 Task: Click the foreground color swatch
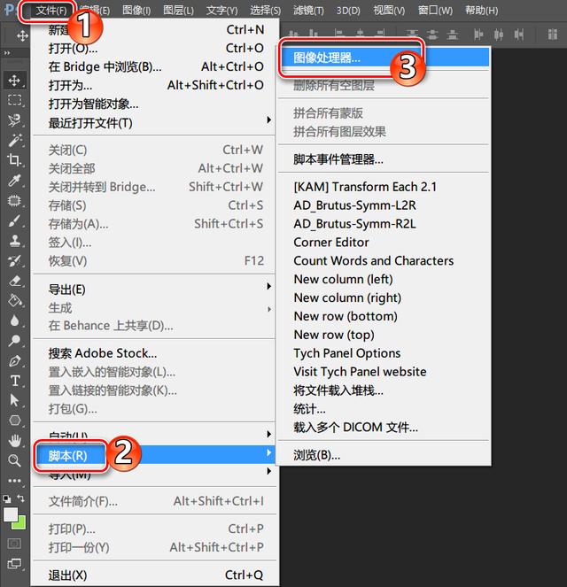(11, 514)
